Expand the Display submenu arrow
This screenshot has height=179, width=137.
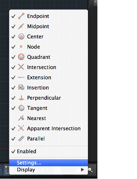click(x=82, y=170)
